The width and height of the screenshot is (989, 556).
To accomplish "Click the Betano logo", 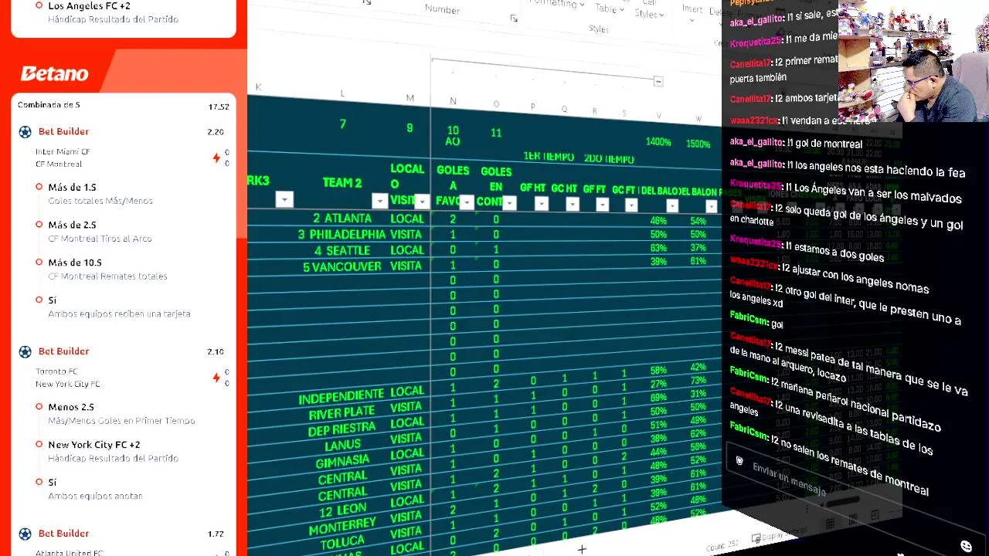I will [x=54, y=74].
